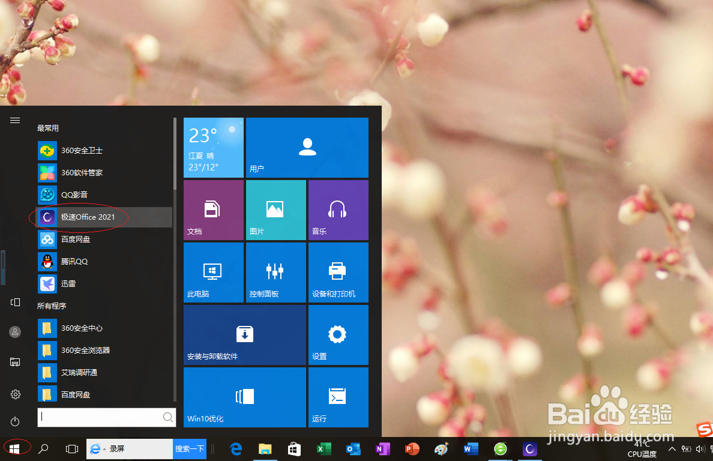Open QQ影音 player
The width and height of the screenshot is (713, 461).
tap(104, 194)
